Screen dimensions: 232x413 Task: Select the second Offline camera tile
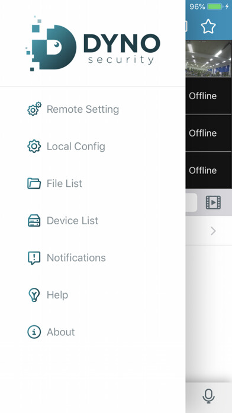(x=208, y=133)
